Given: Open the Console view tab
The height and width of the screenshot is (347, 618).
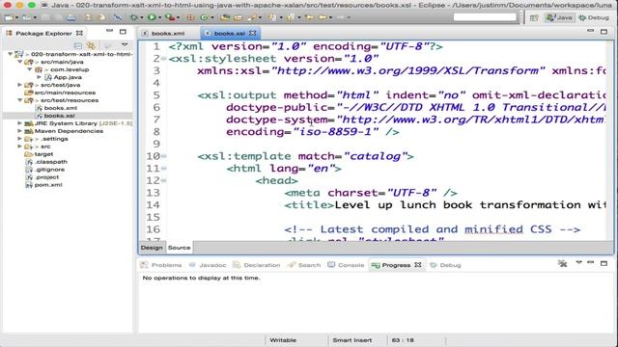Looking at the screenshot, I should pyautogui.click(x=346, y=265).
